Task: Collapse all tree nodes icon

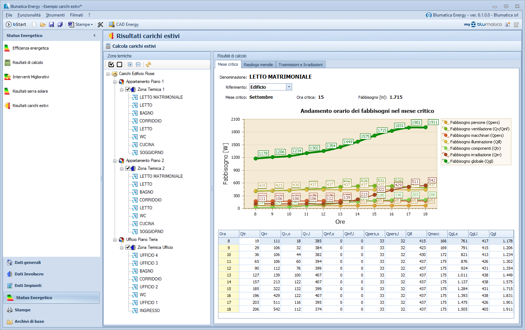Action: (138, 65)
